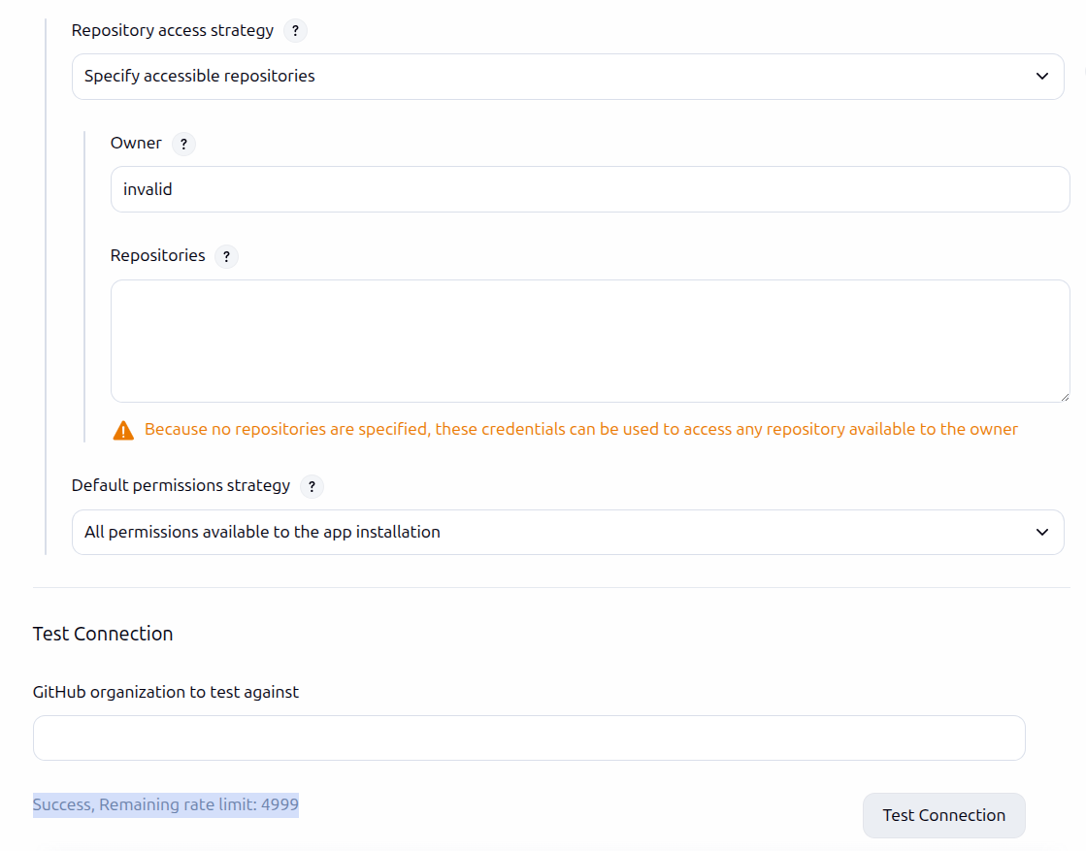
Task: Expand the 'Specify accessible repositories' dropdown
Action: [568, 77]
